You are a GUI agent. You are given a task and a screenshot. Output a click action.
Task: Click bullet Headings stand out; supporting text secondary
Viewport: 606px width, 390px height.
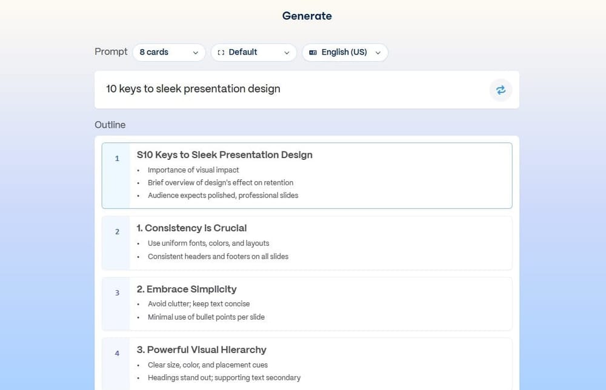[x=224, y=377]
